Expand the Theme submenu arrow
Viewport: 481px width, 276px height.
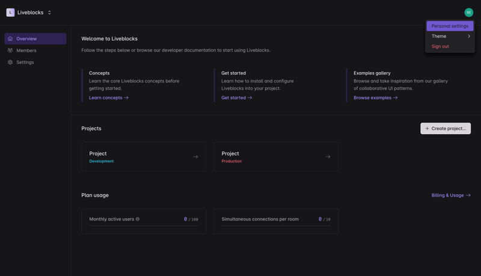tap(469, 36)
